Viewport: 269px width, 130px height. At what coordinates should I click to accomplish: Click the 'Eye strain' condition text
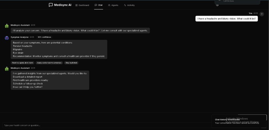pos(18,53)
